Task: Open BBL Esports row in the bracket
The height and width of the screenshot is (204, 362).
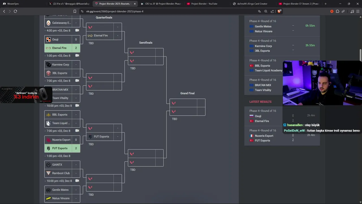Action: point(62,115)
